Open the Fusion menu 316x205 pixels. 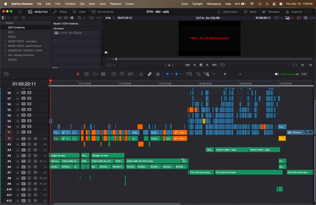(130, 4)
